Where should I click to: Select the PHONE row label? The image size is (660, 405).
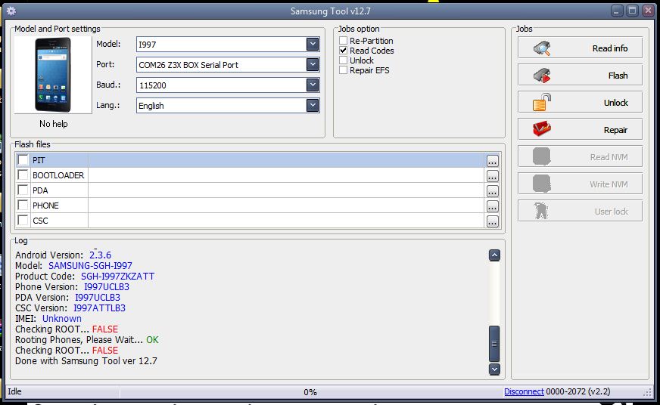45,206
